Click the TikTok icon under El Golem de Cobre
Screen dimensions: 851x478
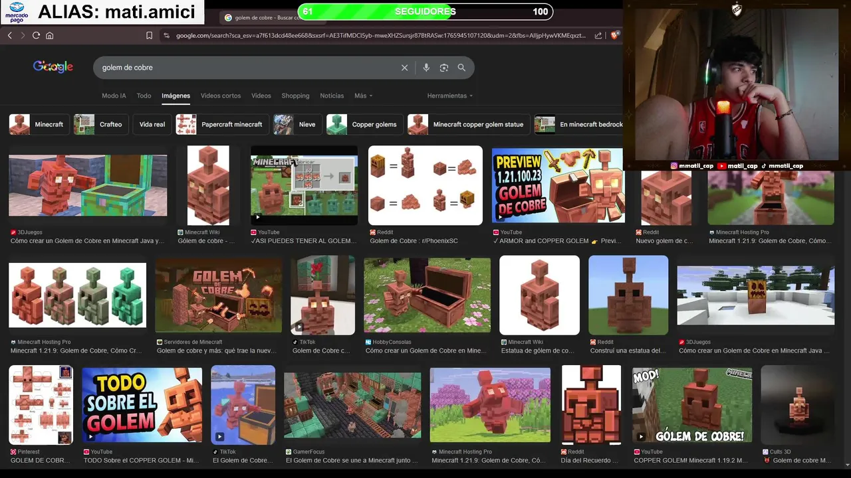point(215,452)
